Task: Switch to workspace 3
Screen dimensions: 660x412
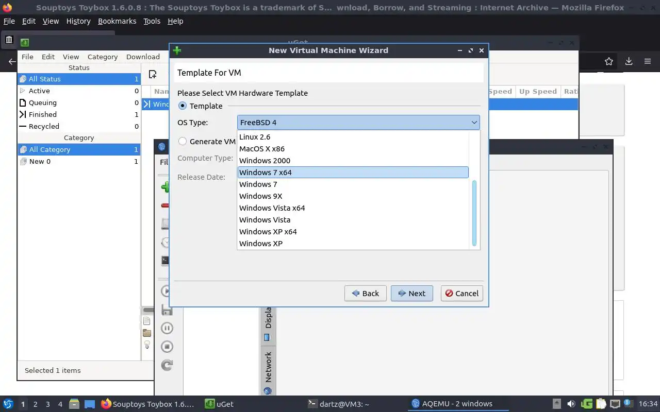Action: point(47,404)
